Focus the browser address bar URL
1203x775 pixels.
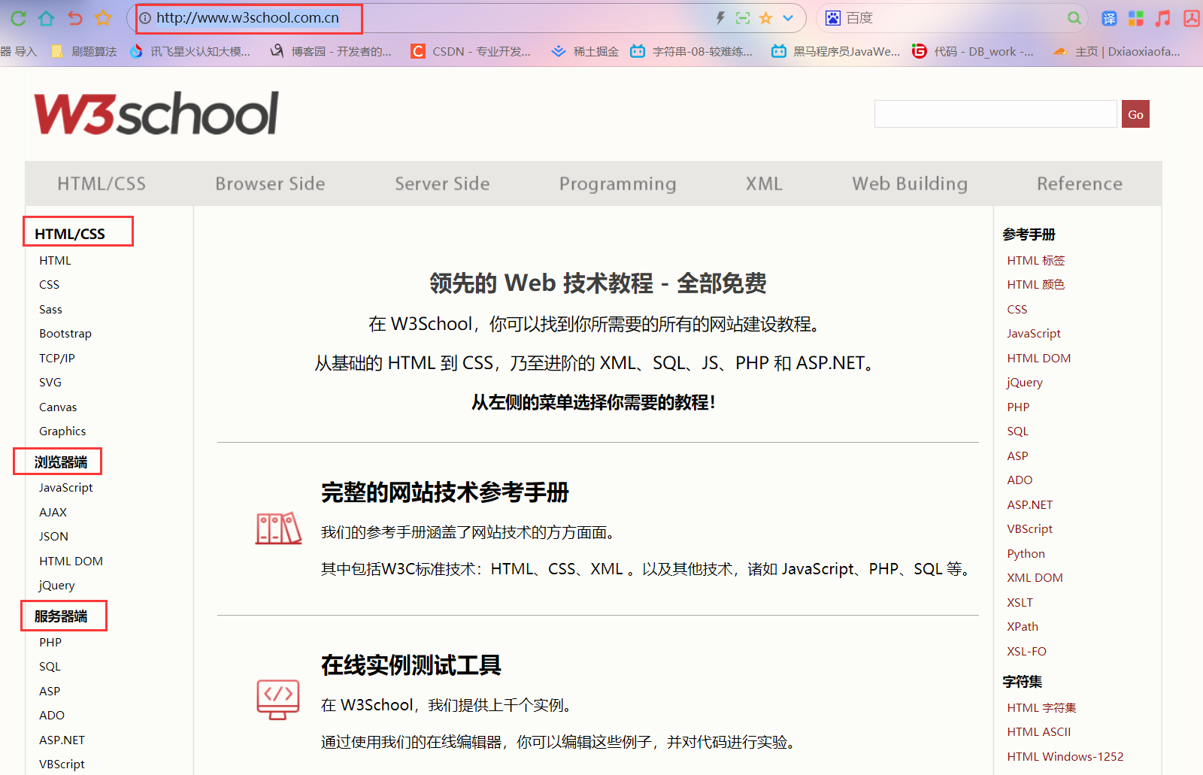(x=248, y=18)
